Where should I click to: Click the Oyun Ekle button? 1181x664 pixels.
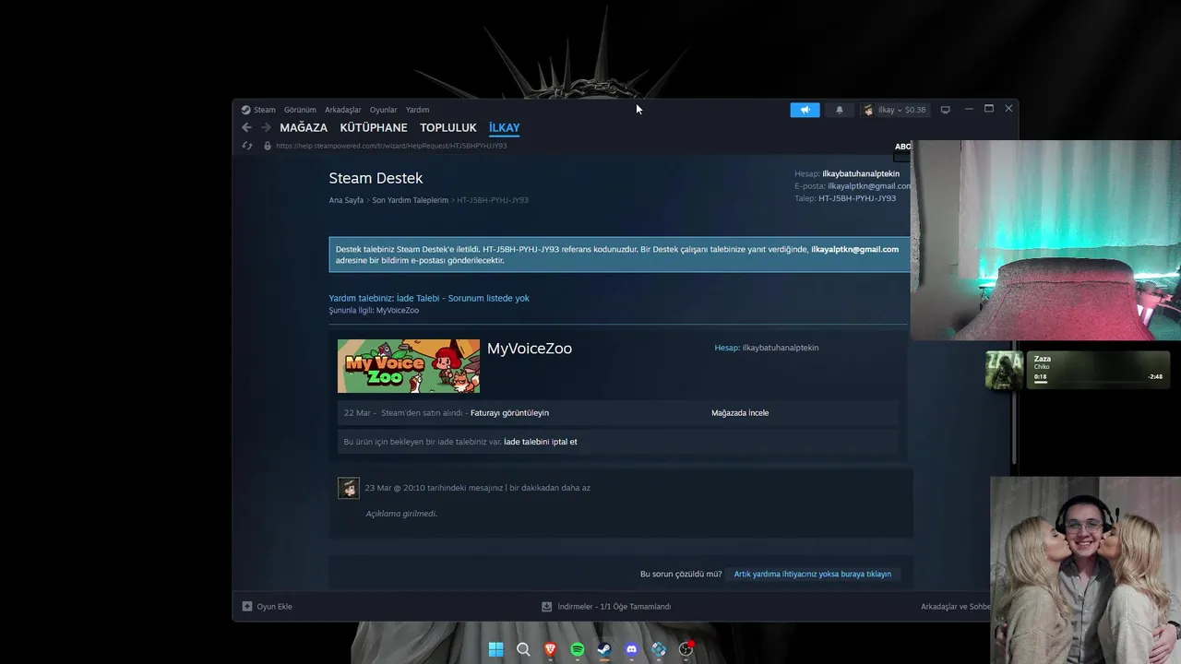tap(267, 606)
